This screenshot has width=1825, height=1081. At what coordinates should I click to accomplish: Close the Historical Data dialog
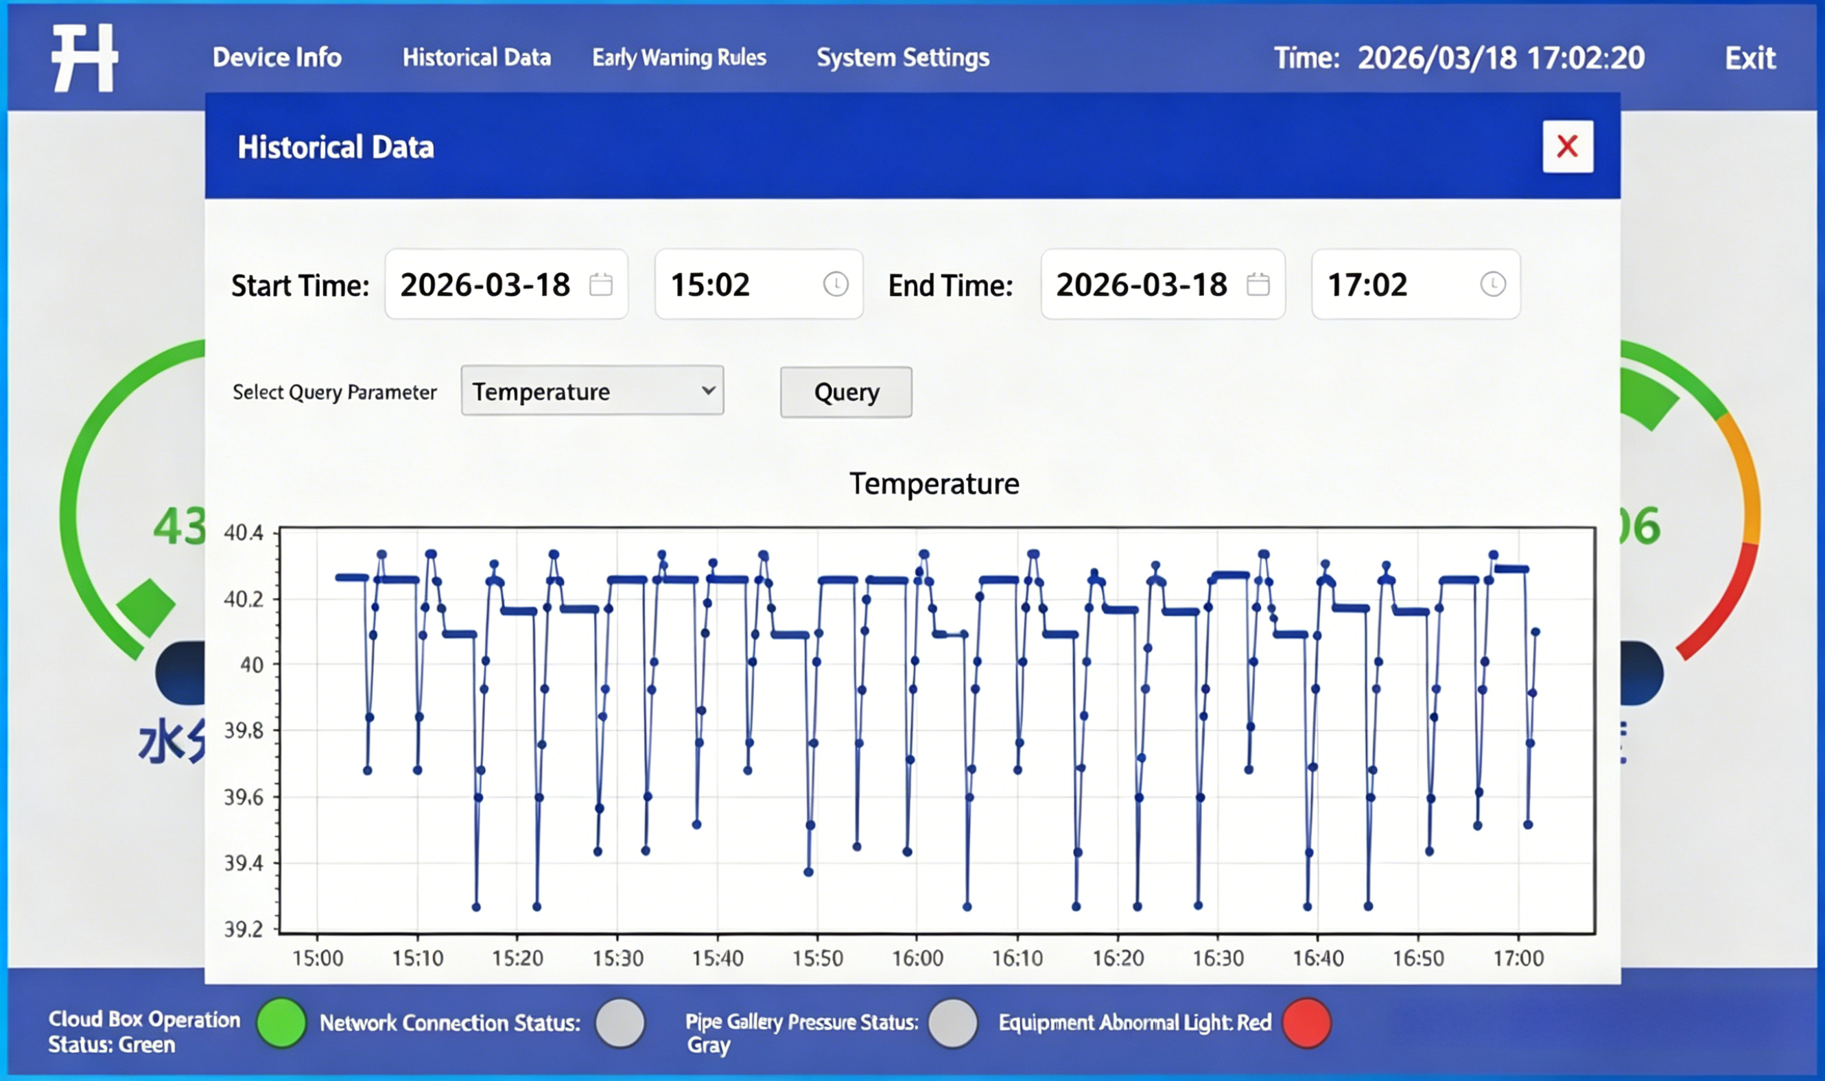pyautogui.click(x=1567, y=146)
